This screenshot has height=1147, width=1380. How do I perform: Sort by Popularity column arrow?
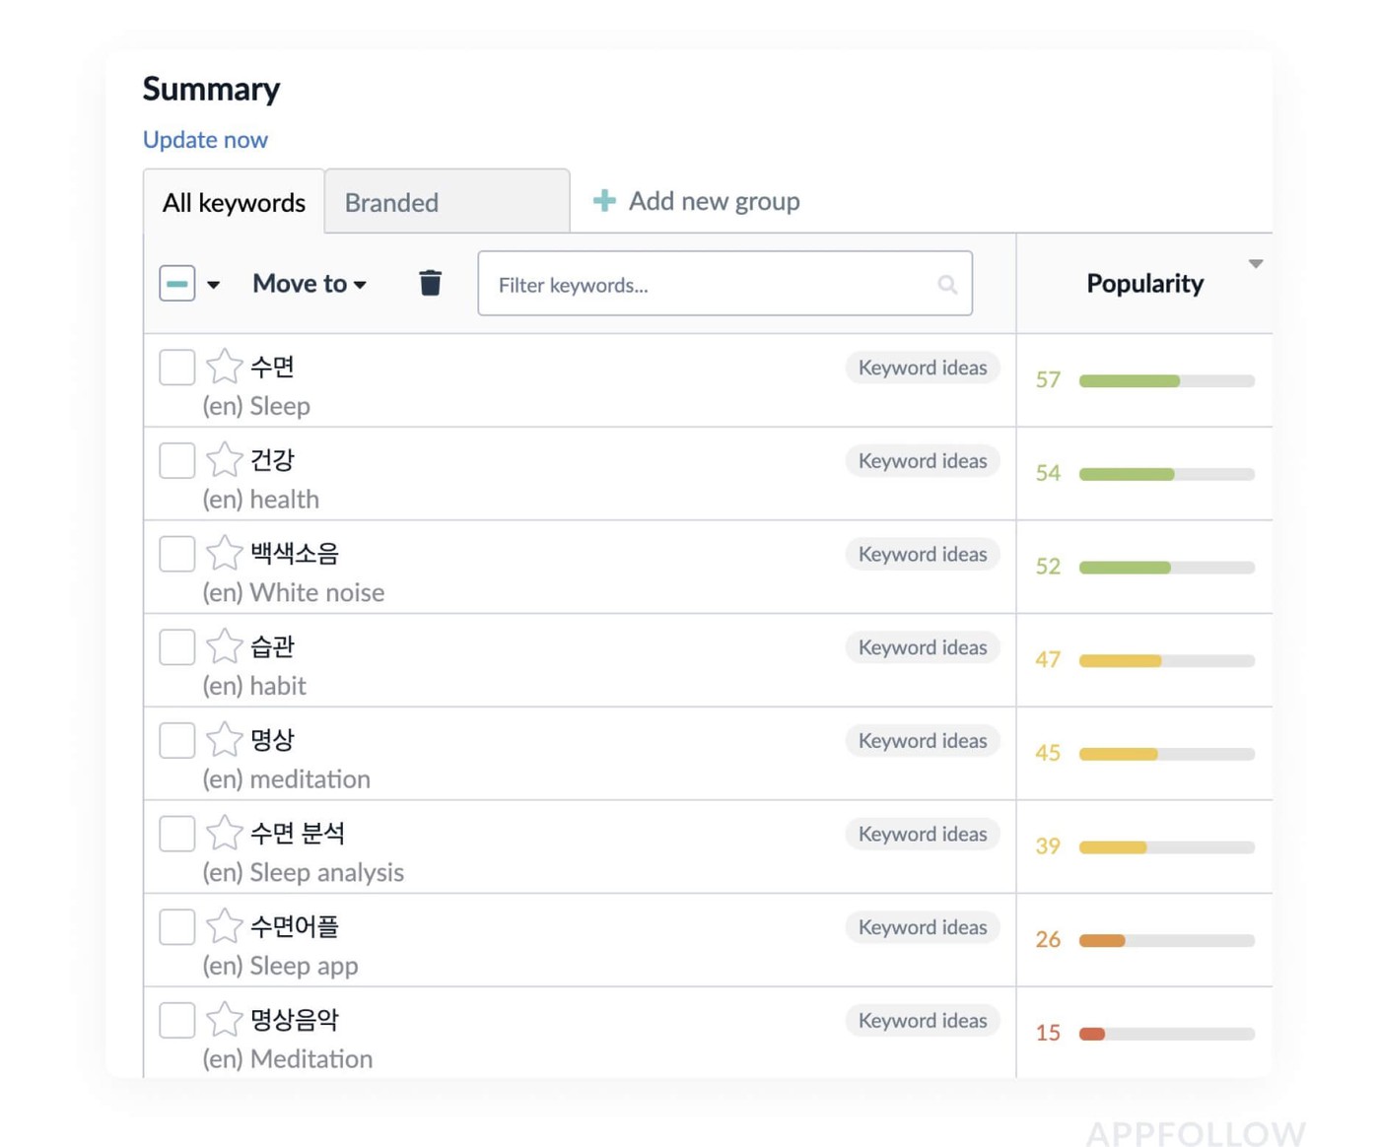point(1255,264)
